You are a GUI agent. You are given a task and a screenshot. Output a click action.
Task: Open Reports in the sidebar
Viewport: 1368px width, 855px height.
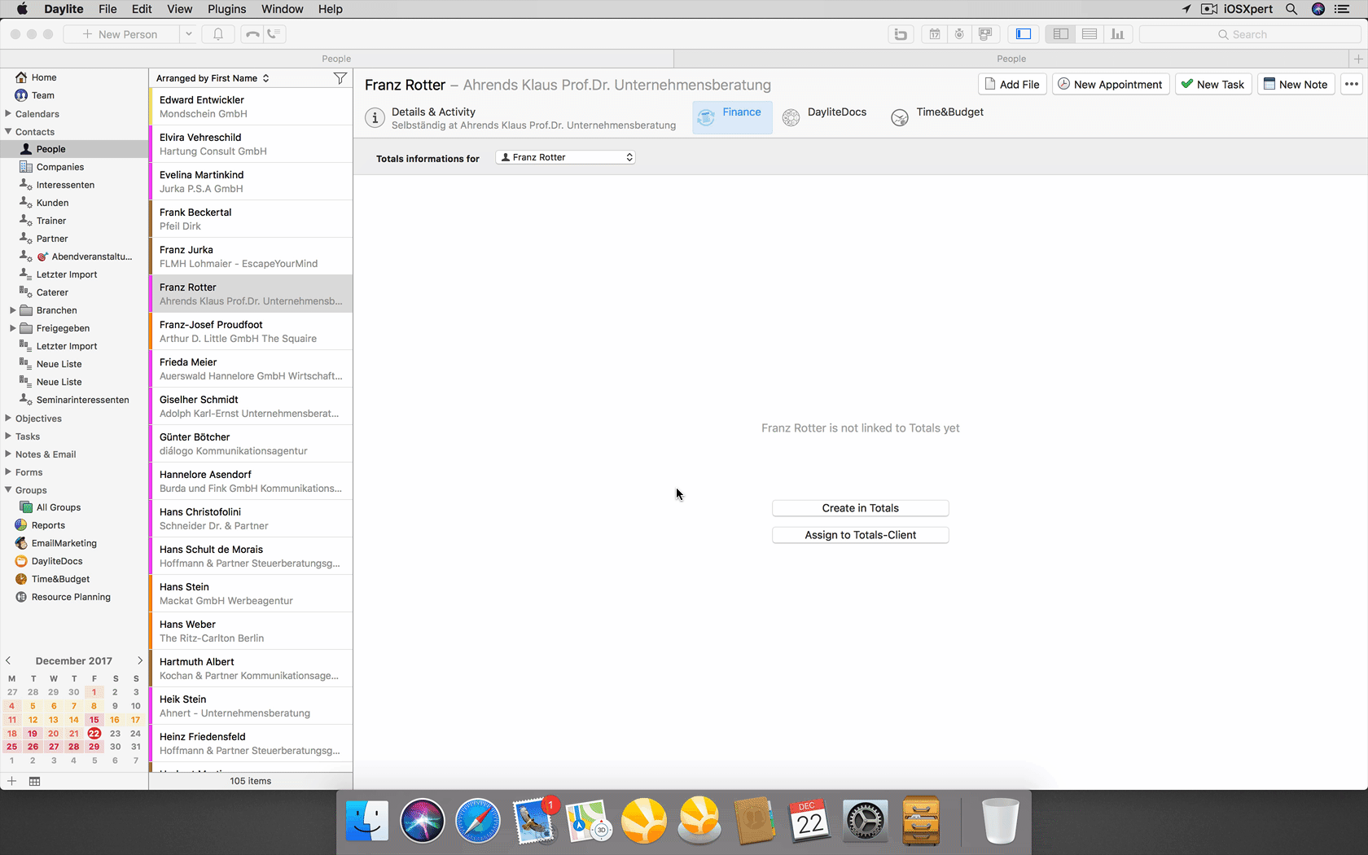click(x=48, y=525)
